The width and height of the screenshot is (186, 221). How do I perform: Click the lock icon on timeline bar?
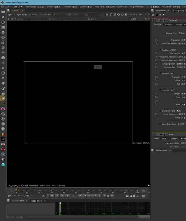click(x=134, y=196)
